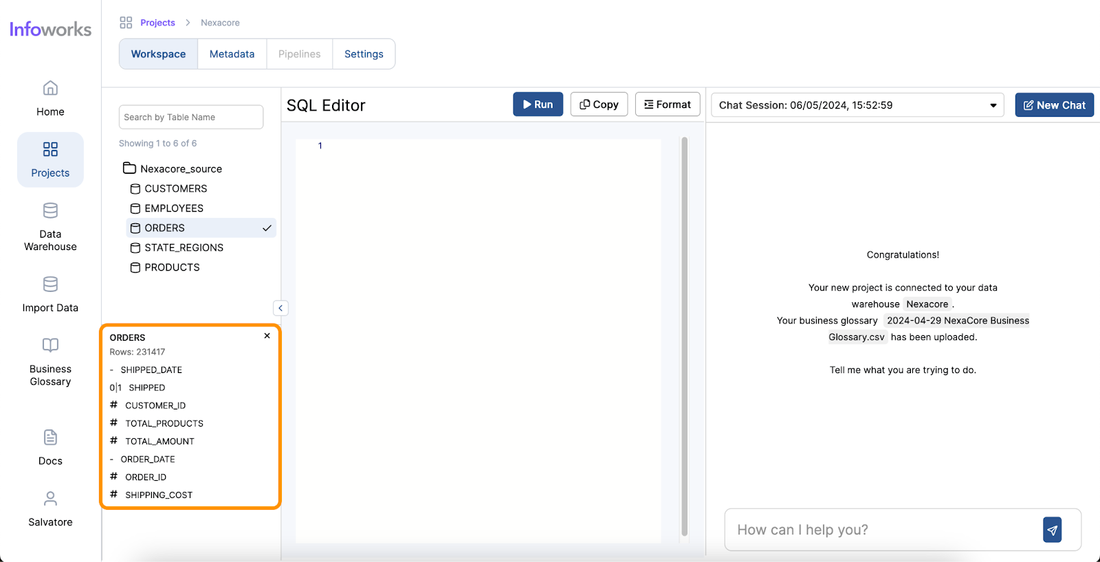Click the Rows: 231417 text
Screen dimensions: 1100x562
137,352
